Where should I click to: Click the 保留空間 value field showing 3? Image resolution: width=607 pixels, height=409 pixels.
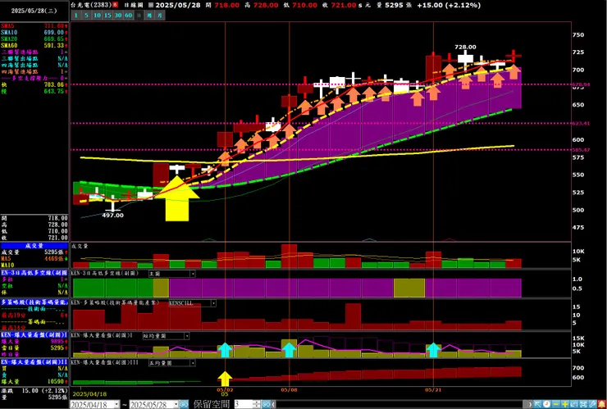pyautogui.click(x=244, y=404)
